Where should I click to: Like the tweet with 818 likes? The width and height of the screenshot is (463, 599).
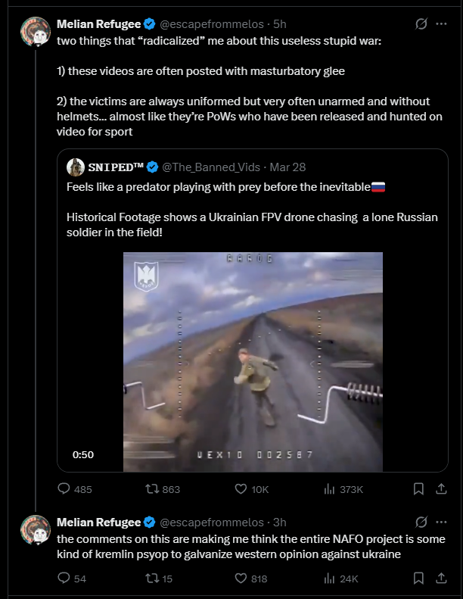241,579
